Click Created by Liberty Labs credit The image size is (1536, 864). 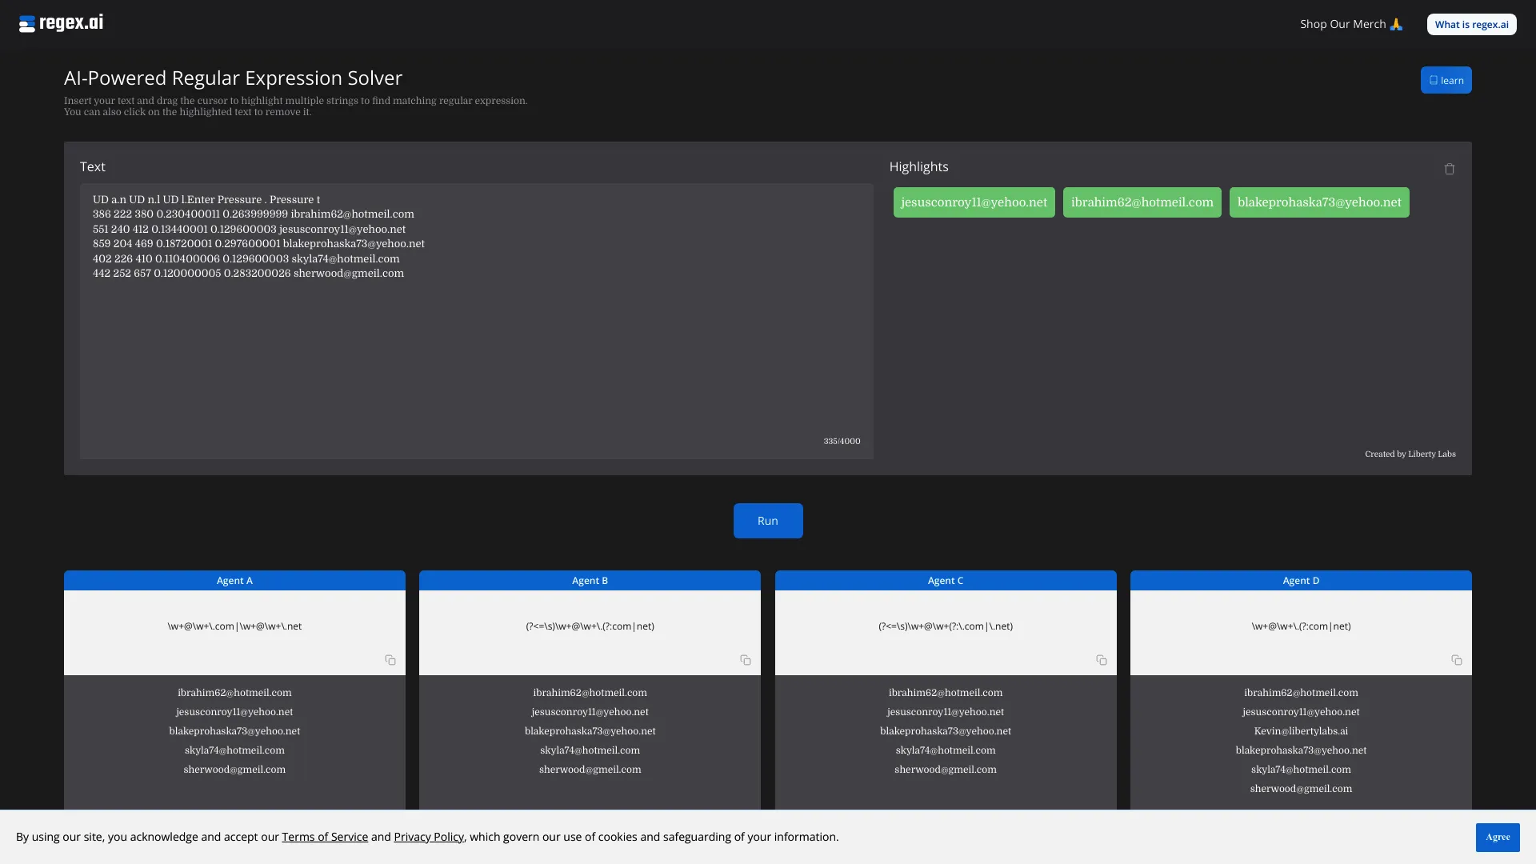(x=1410, y=454)
